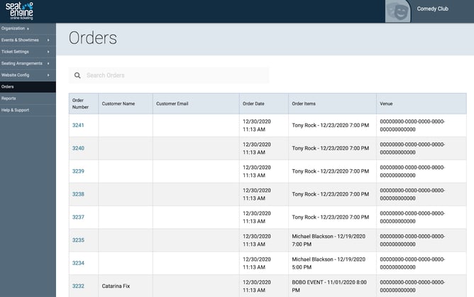Open order number 3241
This screenshot has width=474, height=297.
click(78, 126)
